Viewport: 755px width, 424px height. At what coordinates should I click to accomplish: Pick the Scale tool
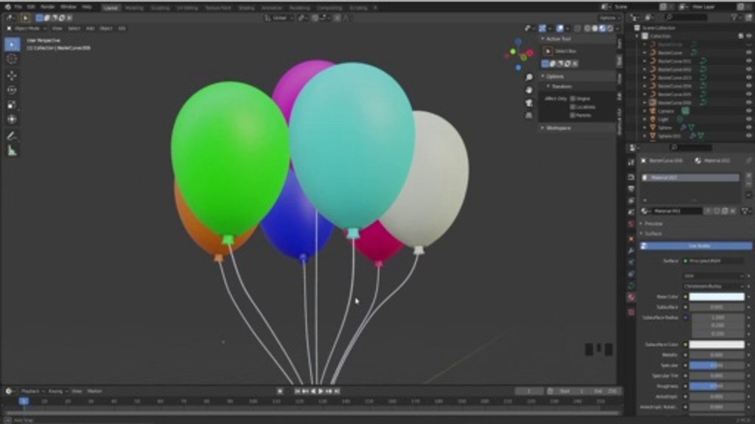[12, 105]
